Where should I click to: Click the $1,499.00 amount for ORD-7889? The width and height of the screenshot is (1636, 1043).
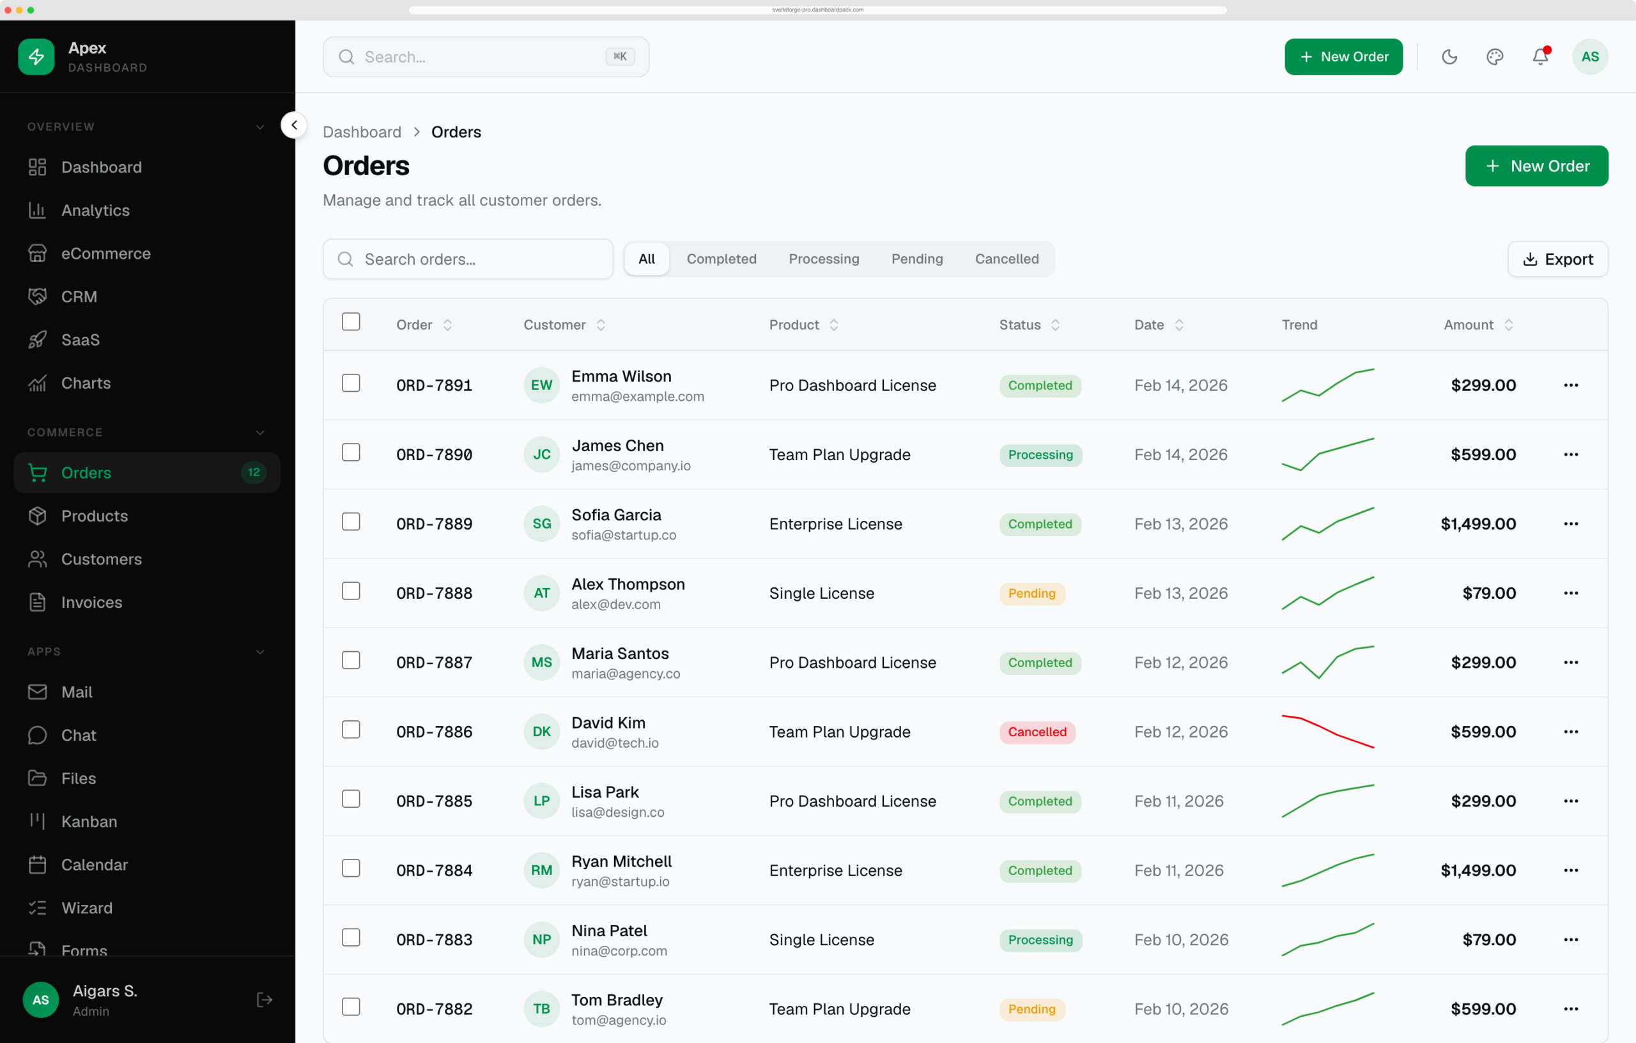click(x=1478, y=524)
